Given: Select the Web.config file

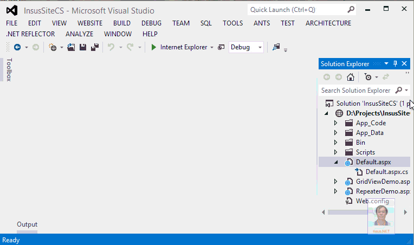Looking at the screenshot, I should coord(372,201).
